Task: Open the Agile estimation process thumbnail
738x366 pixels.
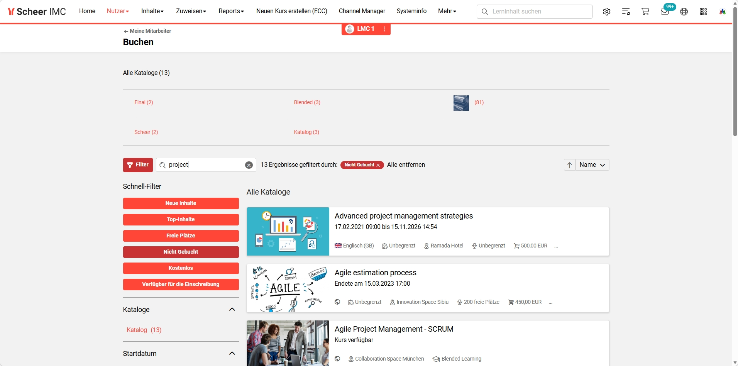Action: click(x=288, y=288)
